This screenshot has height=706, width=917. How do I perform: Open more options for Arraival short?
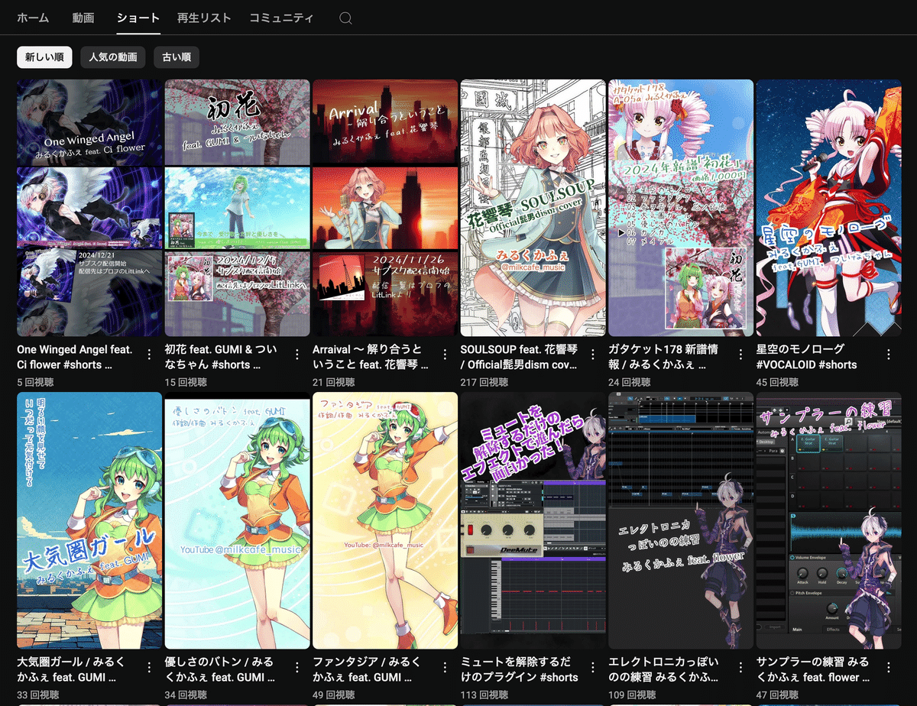(445, 355)
